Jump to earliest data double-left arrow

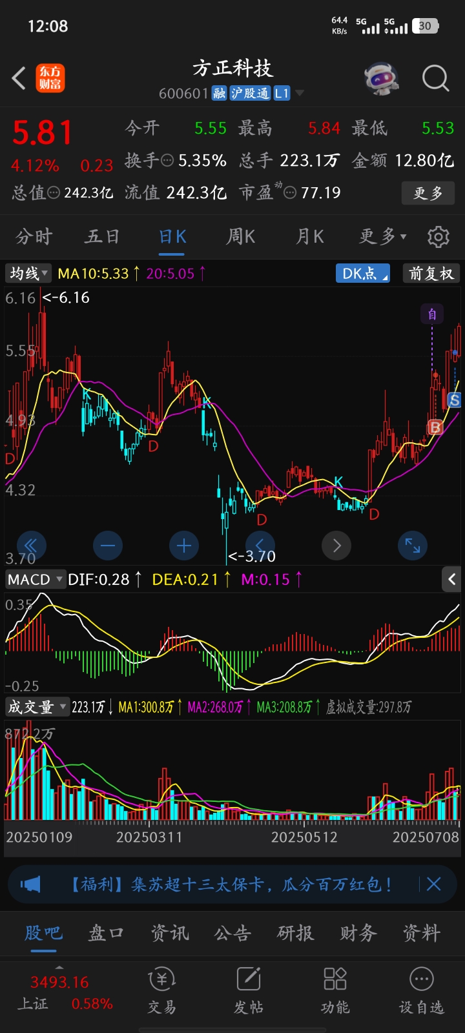tap(30, 546)
